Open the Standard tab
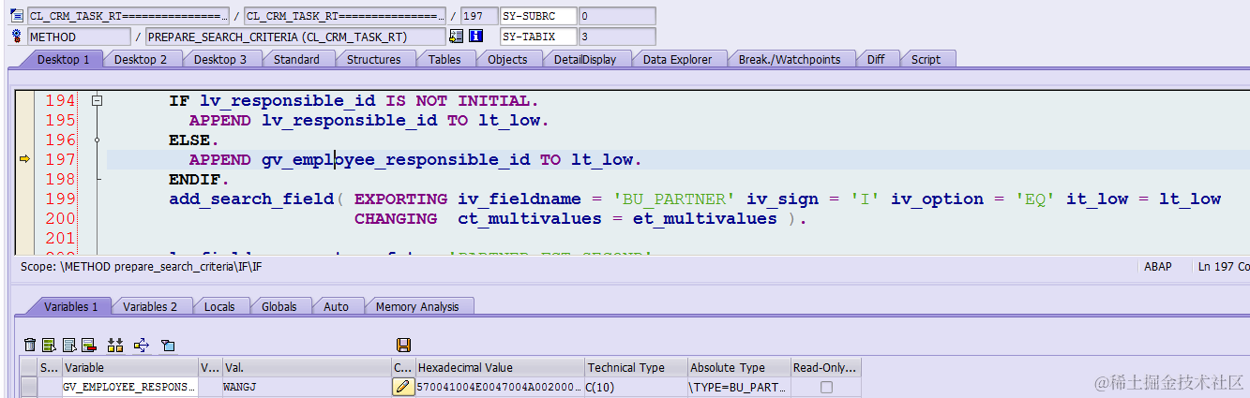Screen dimensions: 1250x398 pos(296,59)
